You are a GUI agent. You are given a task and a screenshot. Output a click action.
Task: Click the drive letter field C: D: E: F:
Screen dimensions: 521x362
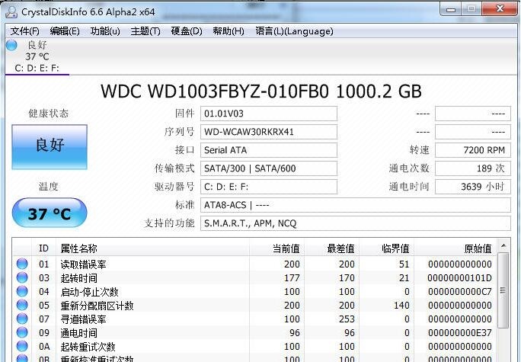(x=269, y=187)
